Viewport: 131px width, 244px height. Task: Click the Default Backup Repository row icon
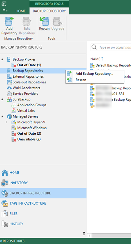pyautogui.click(x=92, y=65)
